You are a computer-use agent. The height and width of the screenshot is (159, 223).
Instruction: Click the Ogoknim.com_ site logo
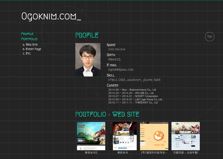pyautogui.click(x=51, y=17)
